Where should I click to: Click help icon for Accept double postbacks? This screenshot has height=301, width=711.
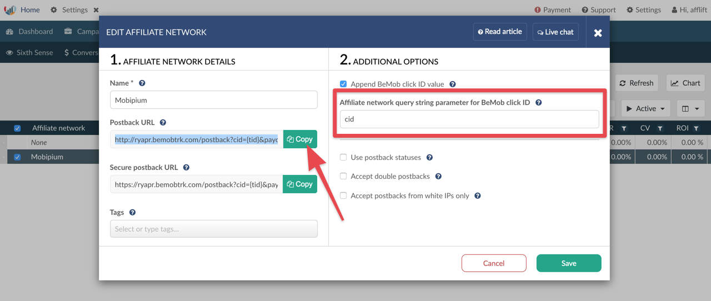(438, 177)
